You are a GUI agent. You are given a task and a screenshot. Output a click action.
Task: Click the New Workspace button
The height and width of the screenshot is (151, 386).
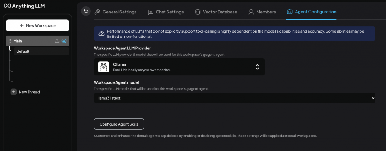38,25
